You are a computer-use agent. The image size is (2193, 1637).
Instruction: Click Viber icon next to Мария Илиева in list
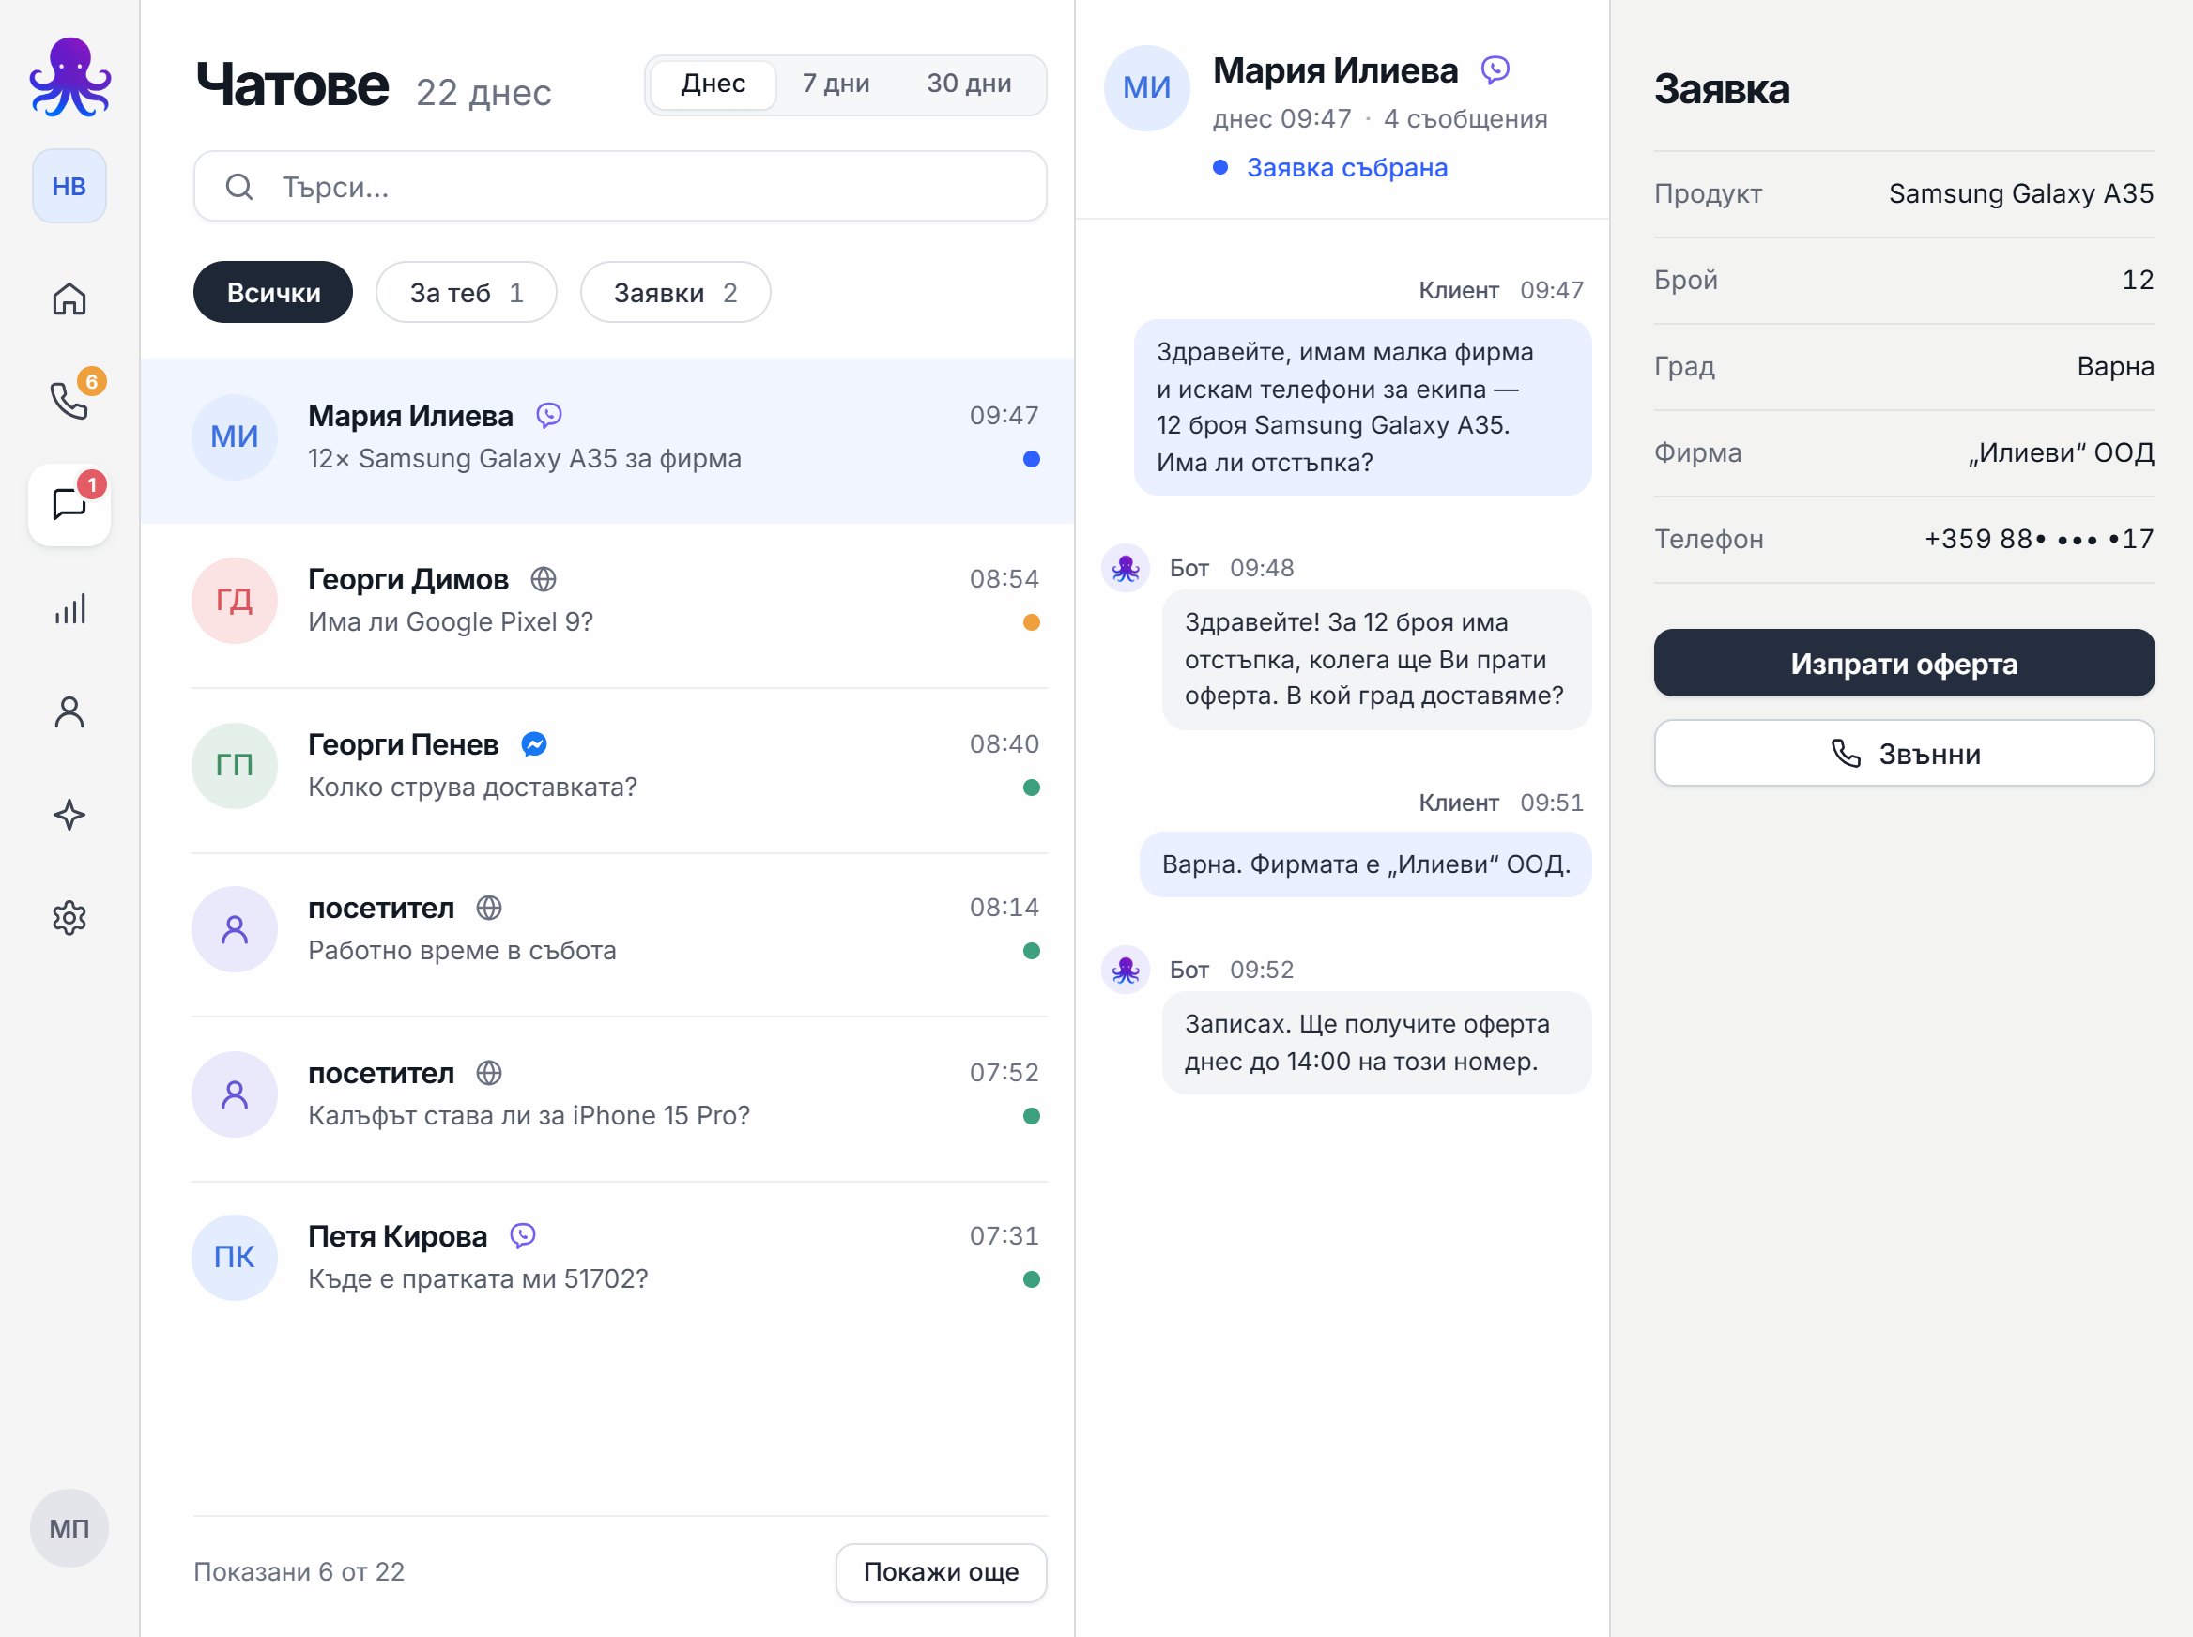point(549,415)
